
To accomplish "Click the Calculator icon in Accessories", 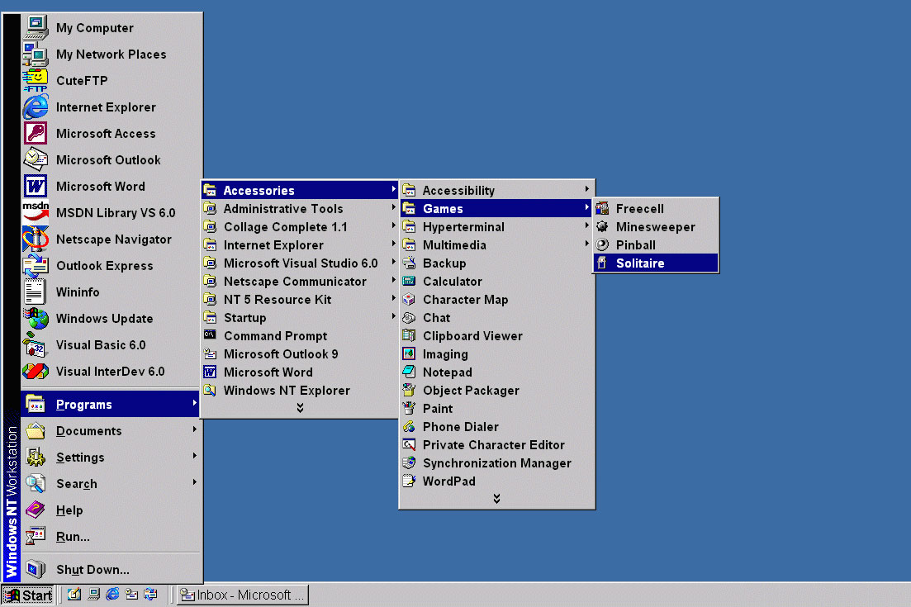I will coord(409,281).
